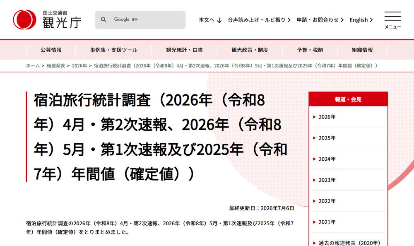Click the 観光庁 red circle logo
Screen dimensions: 414x246
(x=24, y=19)
